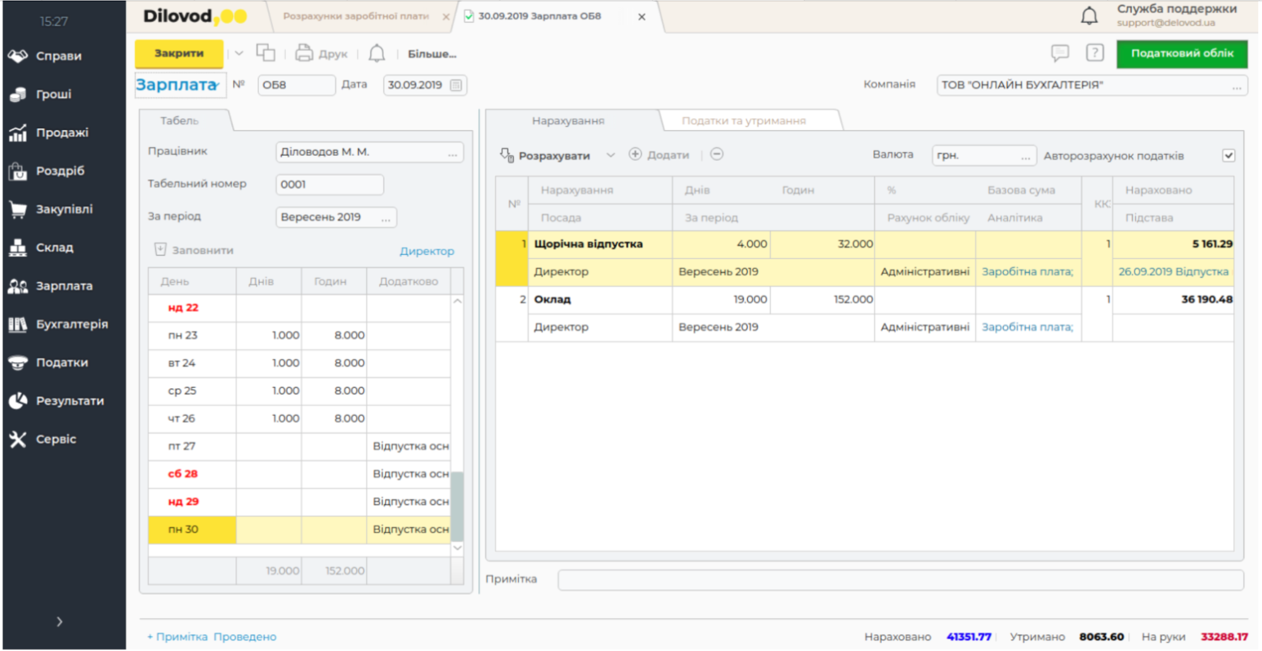Switch to Розрахунки заробітної плати tab

pos(355,16)
